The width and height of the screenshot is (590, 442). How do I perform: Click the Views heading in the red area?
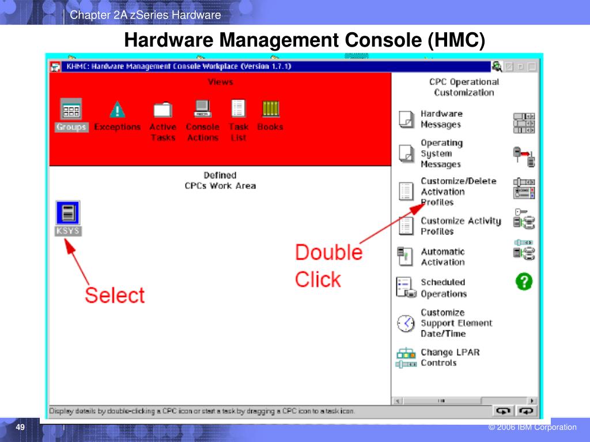(x=220, y=82)
